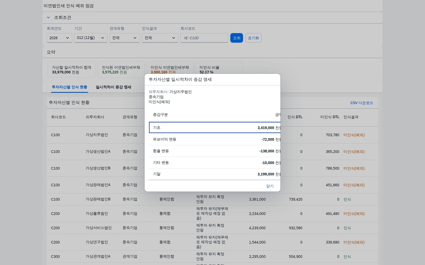This screenshot has width=425, height=265.
Task: Click 인식 DTL value 739,420
Action: 296,199
